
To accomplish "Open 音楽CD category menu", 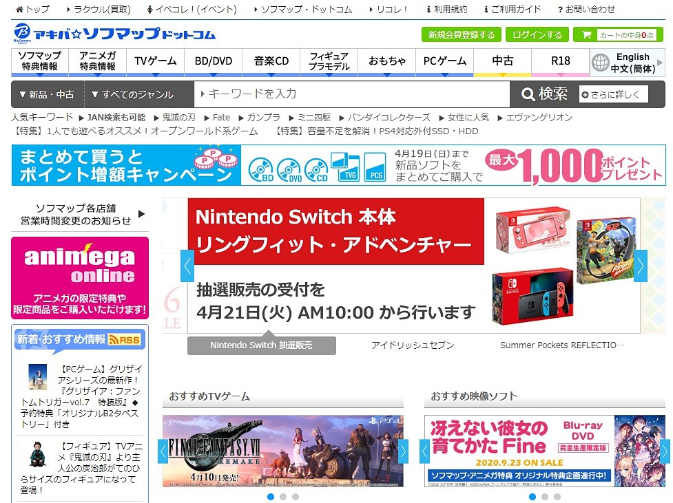I will 271,61.
